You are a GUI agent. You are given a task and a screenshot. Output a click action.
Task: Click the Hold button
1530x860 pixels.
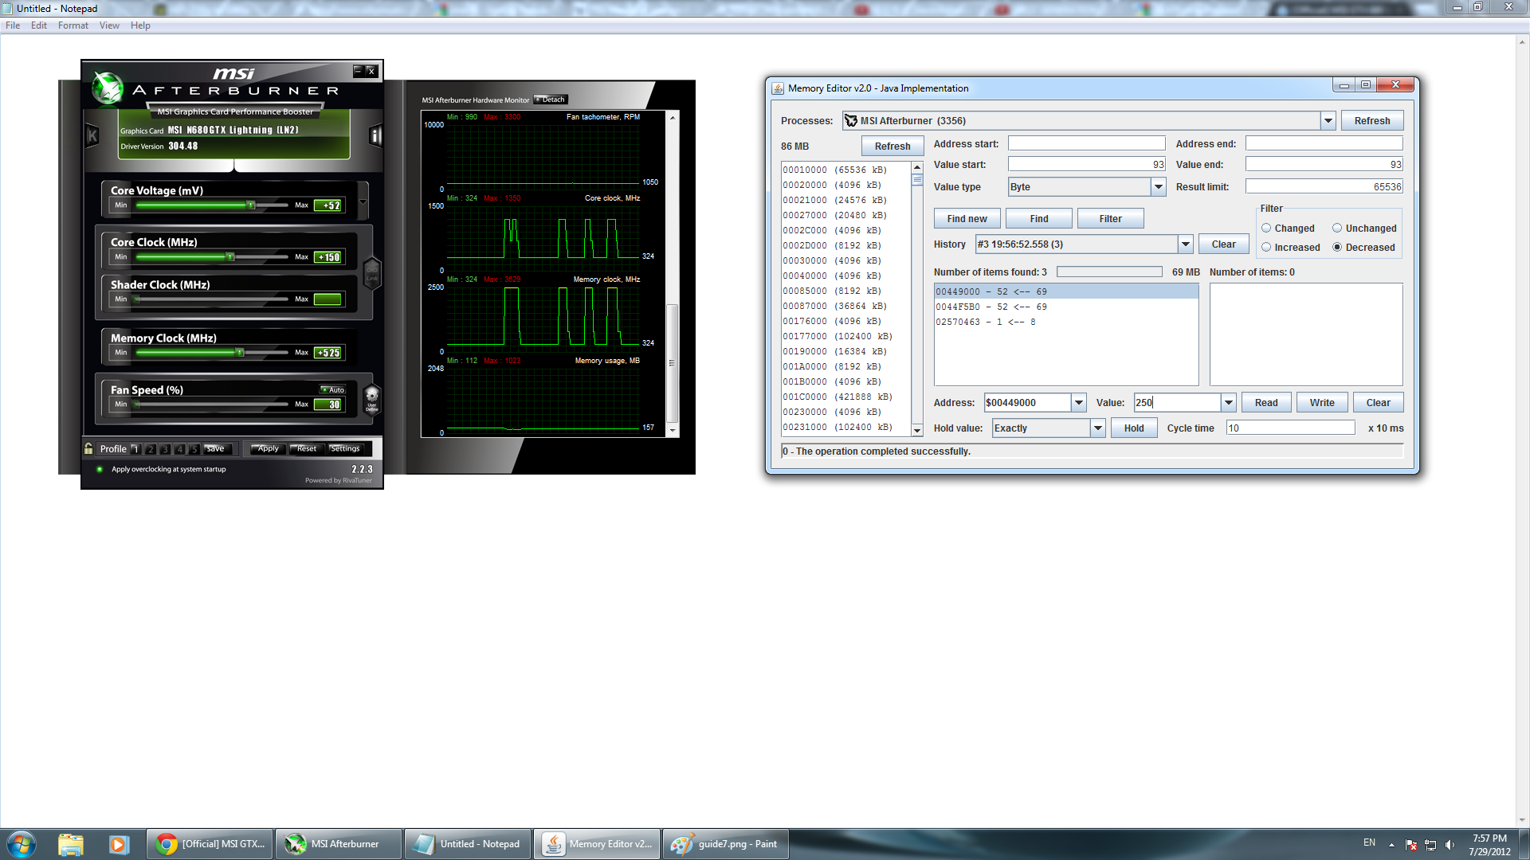1134,428
